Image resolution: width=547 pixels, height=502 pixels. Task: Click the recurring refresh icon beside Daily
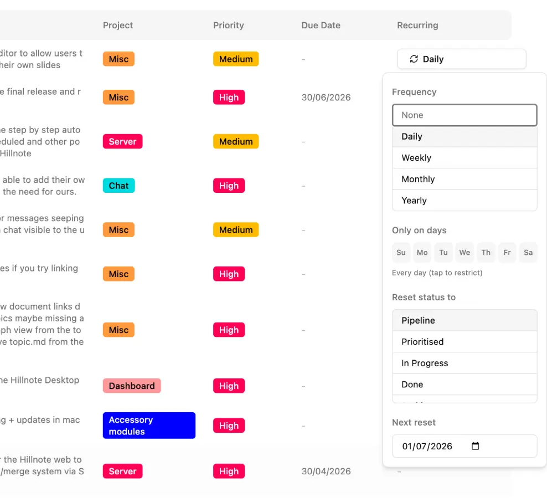click(x=414, y=59)
